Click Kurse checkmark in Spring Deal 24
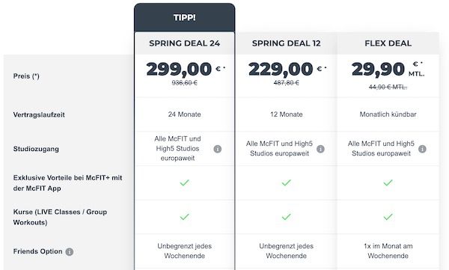The height and width of the screenshot is (270, 449). click(x=184, y=217)
